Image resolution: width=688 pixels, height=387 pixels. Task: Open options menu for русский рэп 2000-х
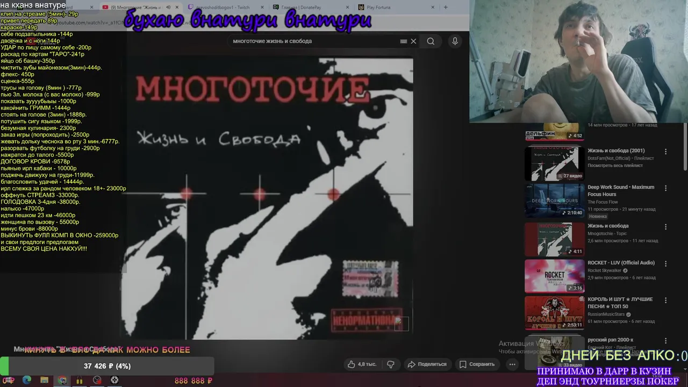[x=665, y=341]
